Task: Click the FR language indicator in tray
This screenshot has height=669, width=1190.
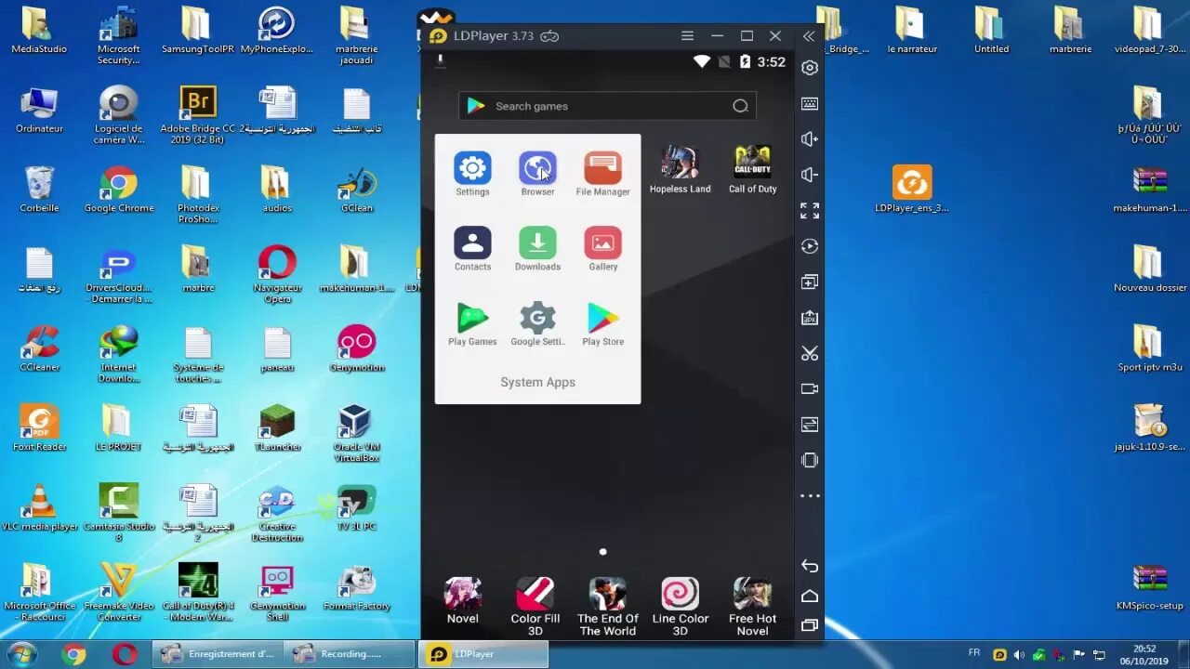Action: pos(974,653)
